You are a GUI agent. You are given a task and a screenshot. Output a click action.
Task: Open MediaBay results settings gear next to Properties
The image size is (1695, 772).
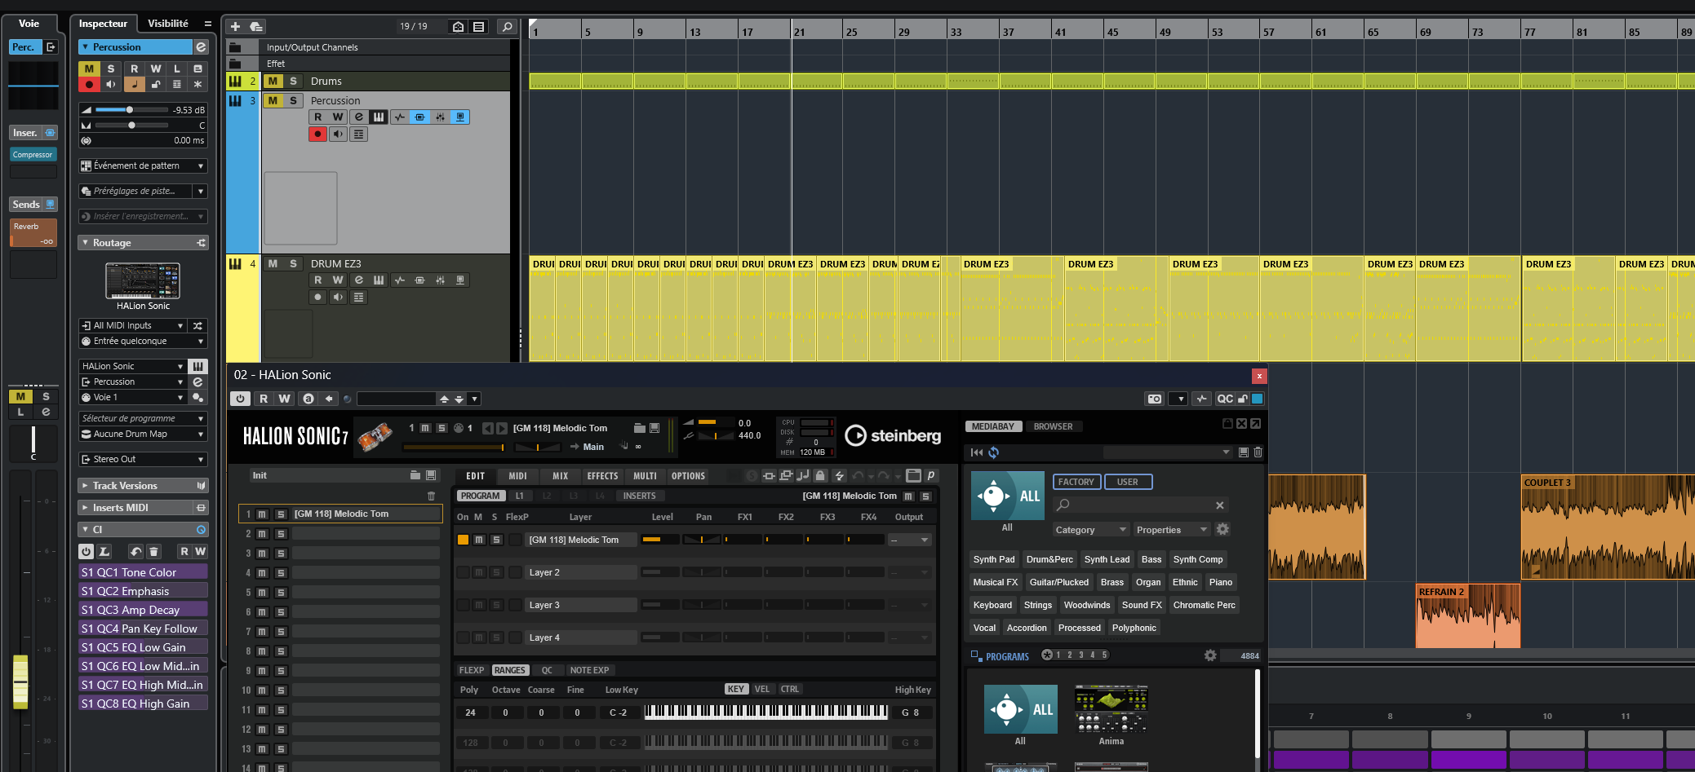click(1222, 529)
